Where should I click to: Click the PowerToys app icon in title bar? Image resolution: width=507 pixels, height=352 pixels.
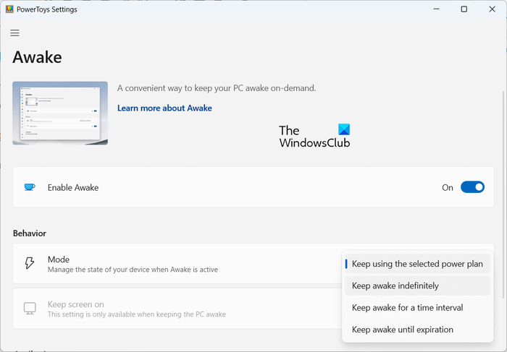pyautogui.click(x=9, y=9)
